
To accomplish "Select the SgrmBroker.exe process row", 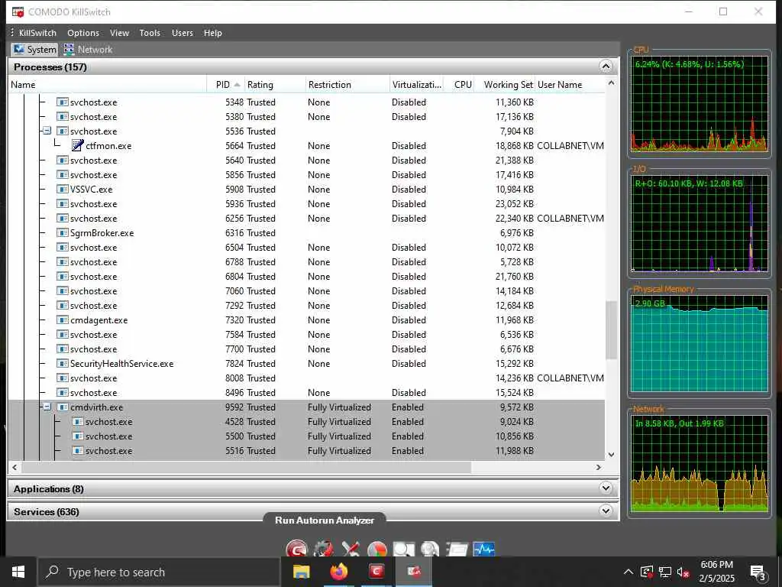I will pos(307,232).
